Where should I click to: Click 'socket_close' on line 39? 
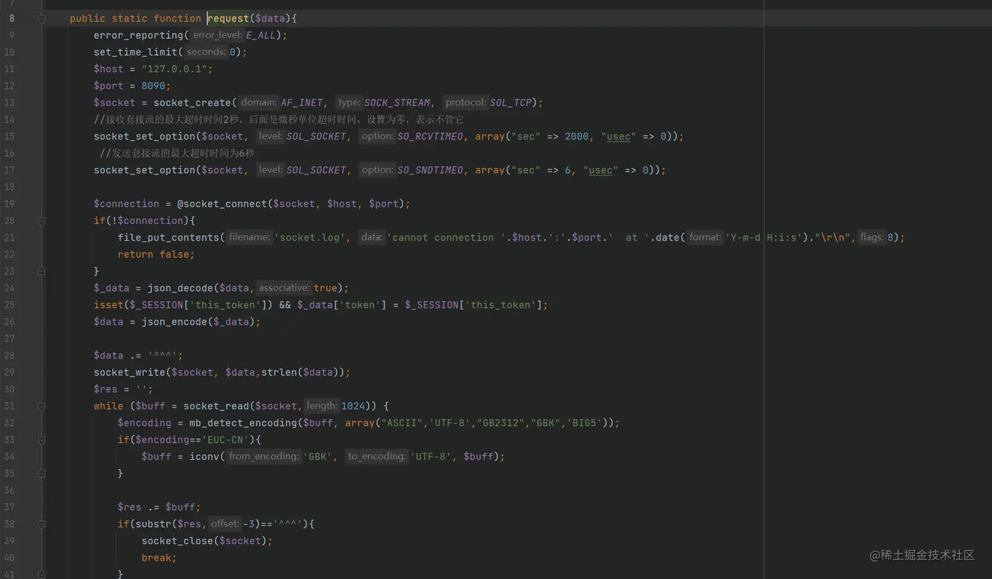177,541
